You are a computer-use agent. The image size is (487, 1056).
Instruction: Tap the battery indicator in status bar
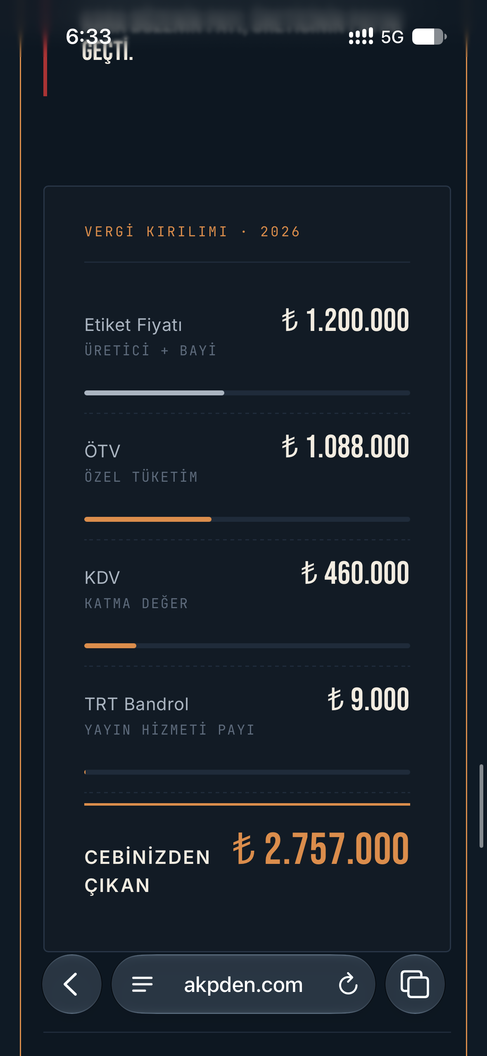point(429,37)
